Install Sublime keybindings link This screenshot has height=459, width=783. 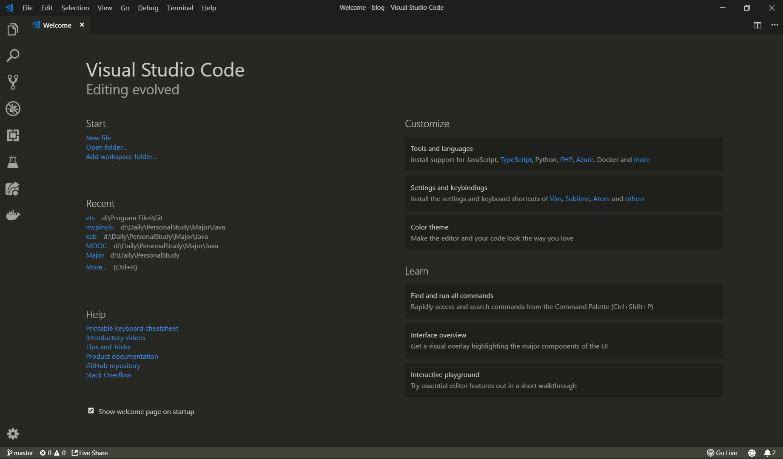pos(577,198)
